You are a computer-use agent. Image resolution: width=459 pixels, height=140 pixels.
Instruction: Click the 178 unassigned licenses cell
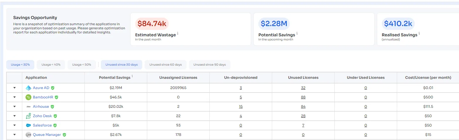(x=178, y=135)
